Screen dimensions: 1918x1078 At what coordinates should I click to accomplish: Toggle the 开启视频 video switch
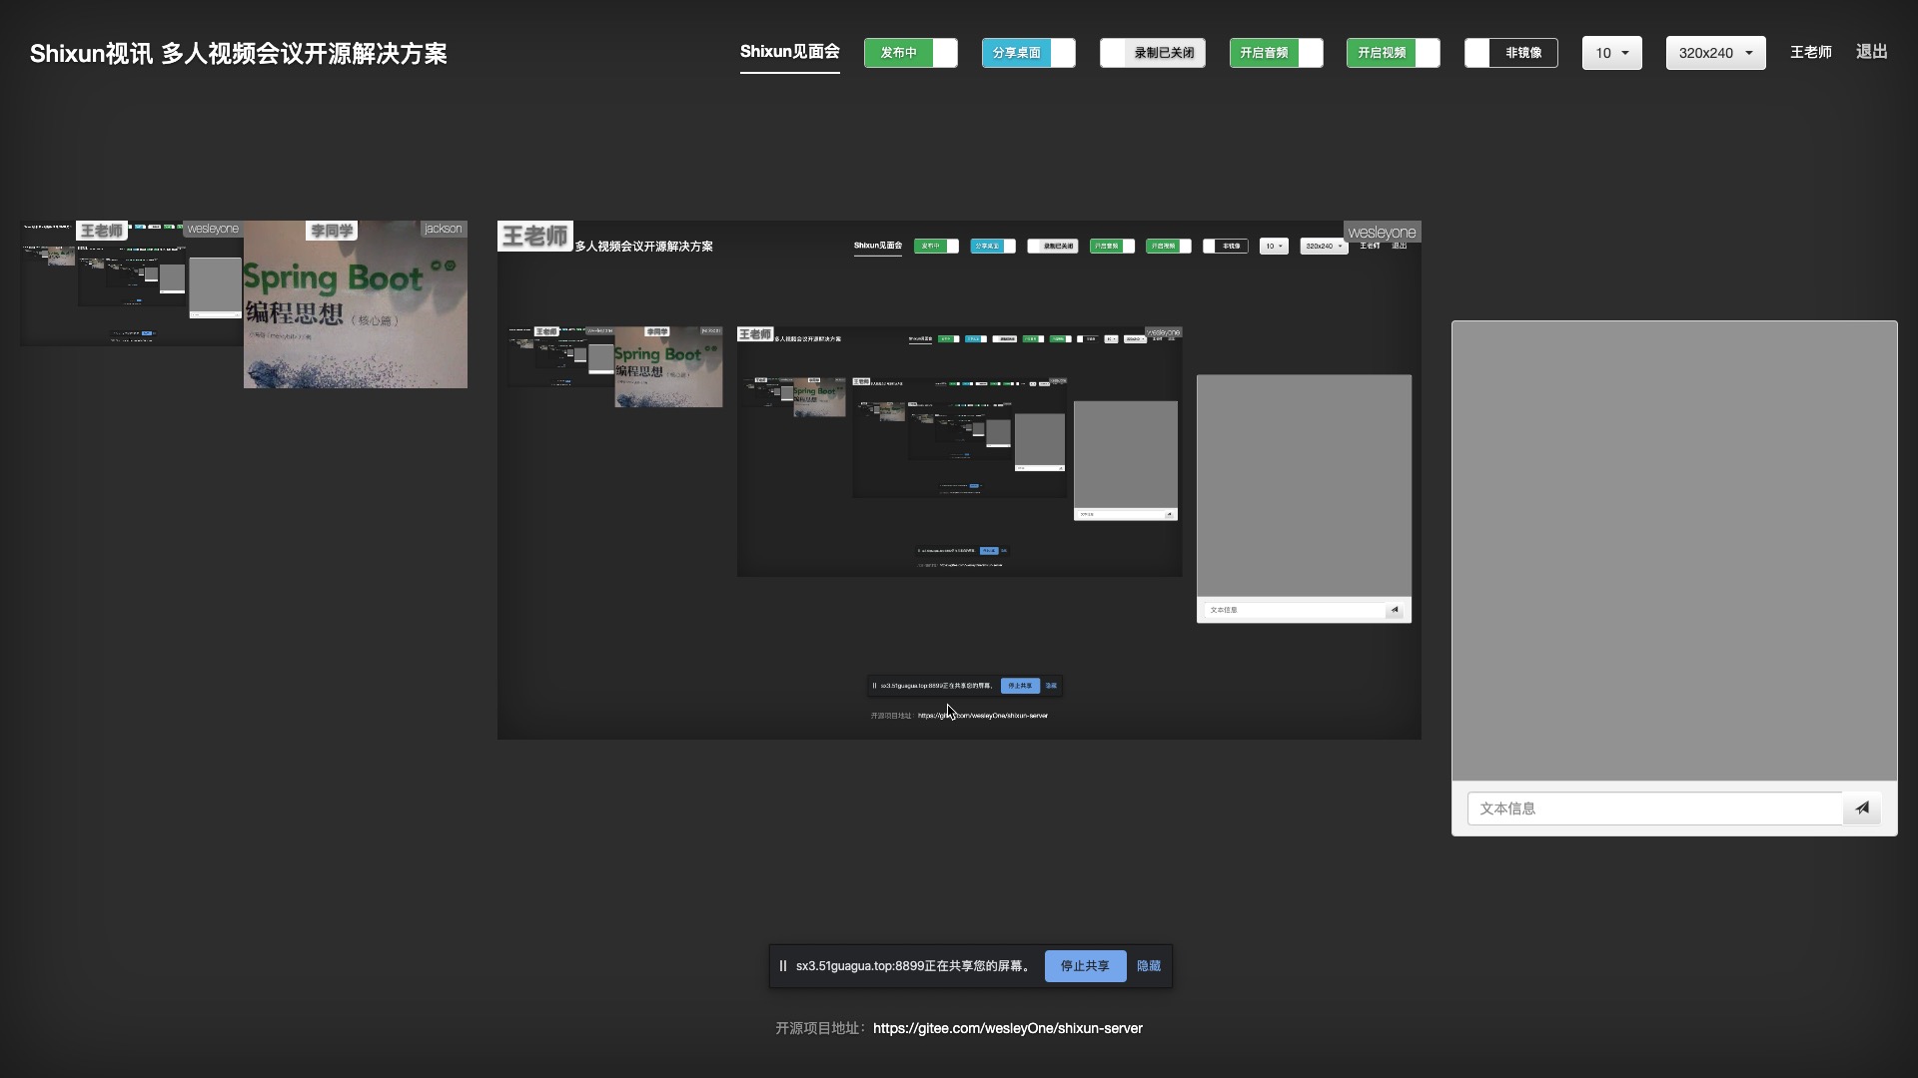[1393, 53]
